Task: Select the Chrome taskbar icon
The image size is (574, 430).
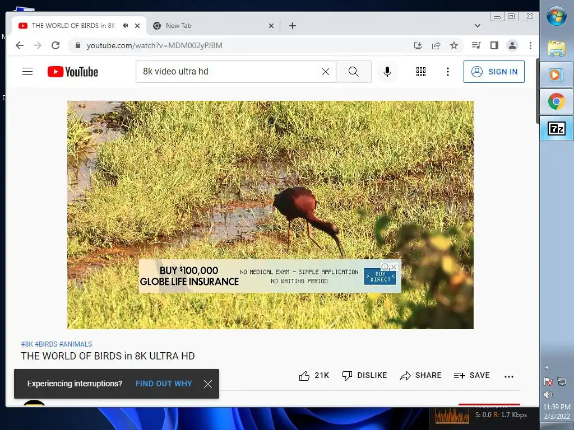Action: coord(557,101)
